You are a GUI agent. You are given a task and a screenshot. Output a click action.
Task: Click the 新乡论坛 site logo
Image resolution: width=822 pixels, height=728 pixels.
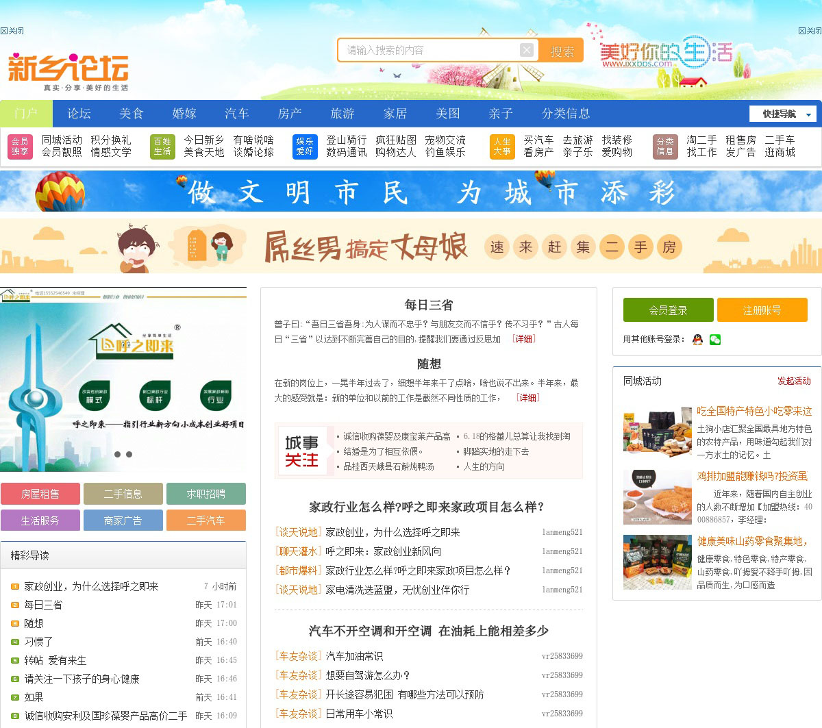[x=68, y=73]
